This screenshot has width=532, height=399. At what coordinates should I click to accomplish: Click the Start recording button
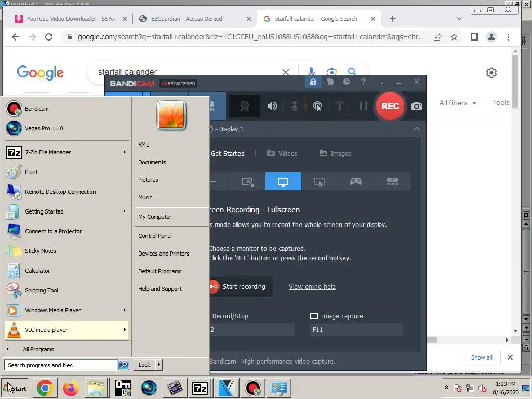click(241, 287)
